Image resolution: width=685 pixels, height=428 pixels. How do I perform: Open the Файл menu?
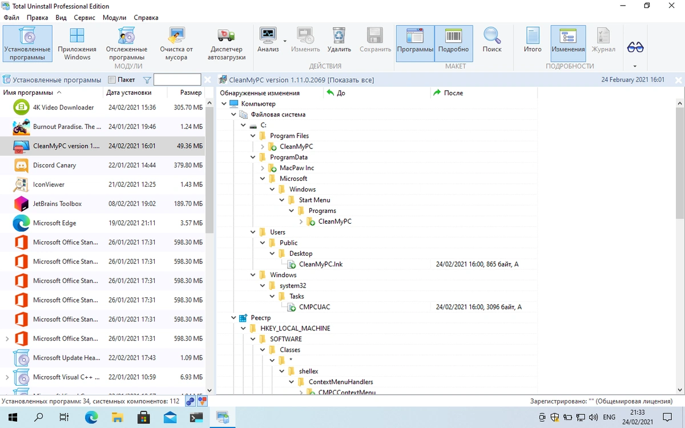click(11, 18)
